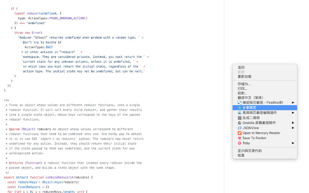Click the Mercury Reader rocket icon
Screen dimensions: 309x193
[239, 133]
